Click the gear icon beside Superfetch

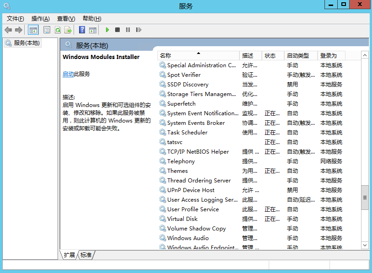(163, 103)
